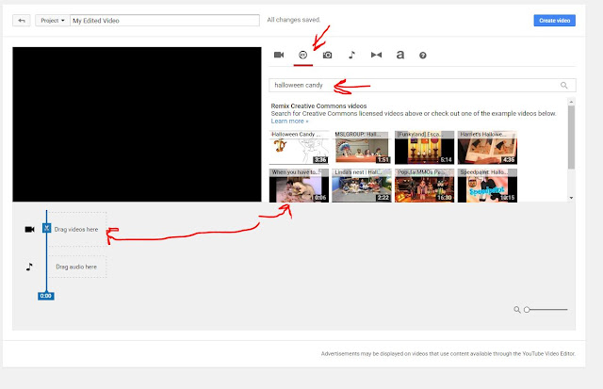Click the timeline zoom magnifier icon

coord(517,310)
